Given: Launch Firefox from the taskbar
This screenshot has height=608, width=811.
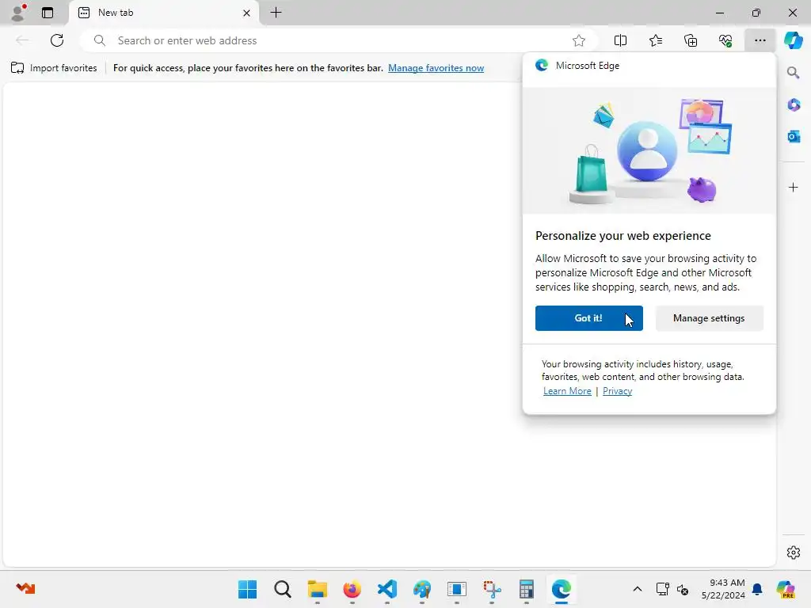Looking at the screenshot, I should (352, 589).
